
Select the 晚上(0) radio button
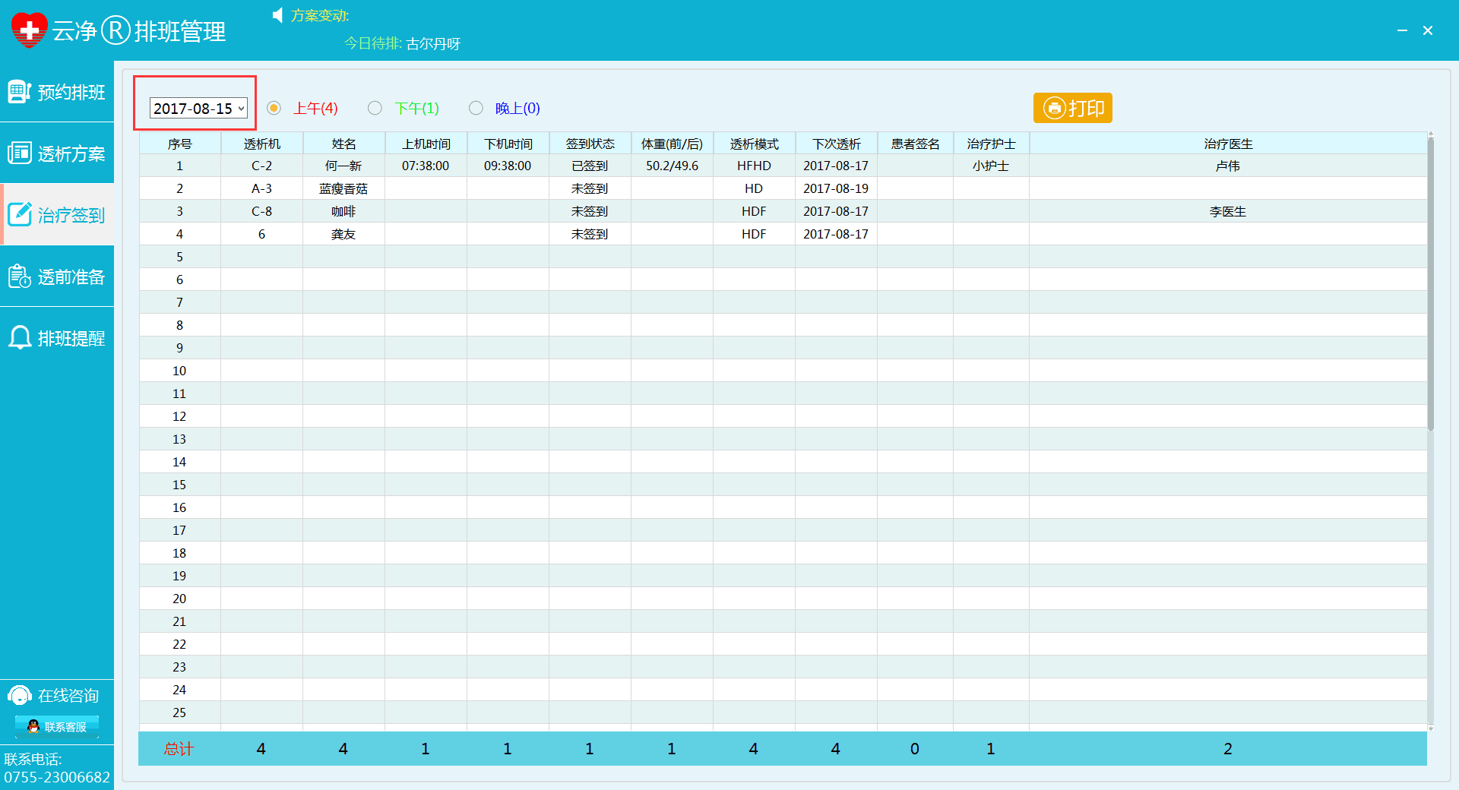[476, 108]
